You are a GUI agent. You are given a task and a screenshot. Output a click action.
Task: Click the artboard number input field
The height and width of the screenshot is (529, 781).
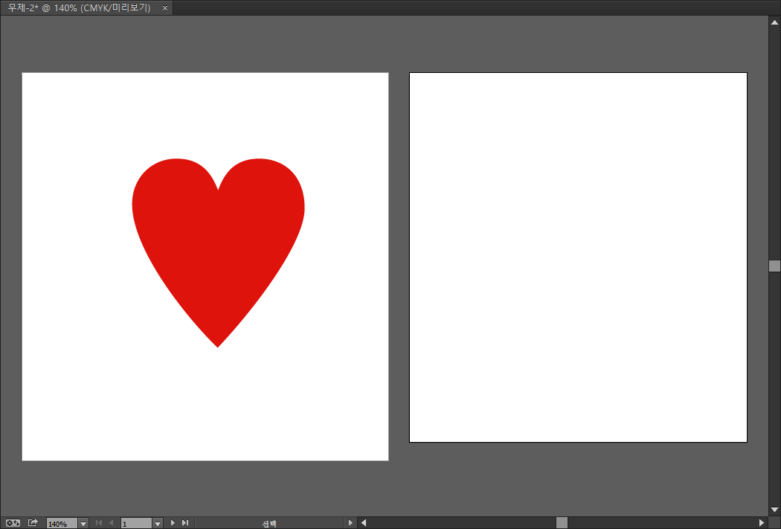click(136, 524)
